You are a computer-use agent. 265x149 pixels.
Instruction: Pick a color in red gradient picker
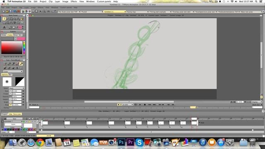click(x=12, y=48)
